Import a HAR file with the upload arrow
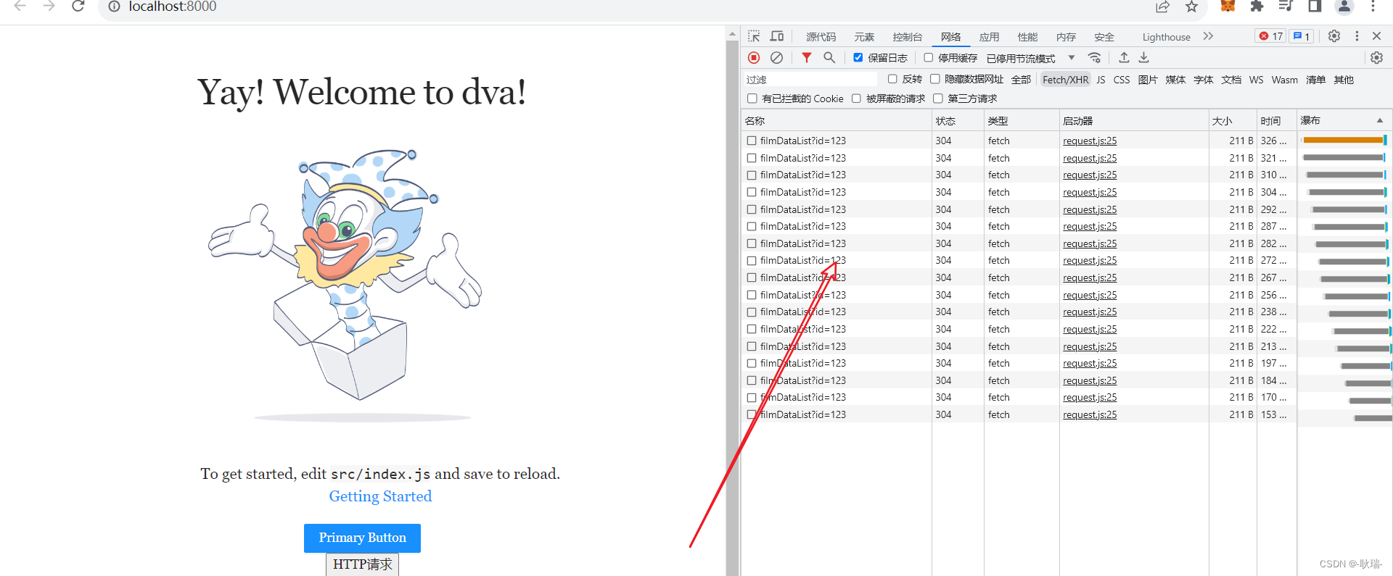Image resolution: width=1393 pixels, height=576 pixels. point(1124,57)
